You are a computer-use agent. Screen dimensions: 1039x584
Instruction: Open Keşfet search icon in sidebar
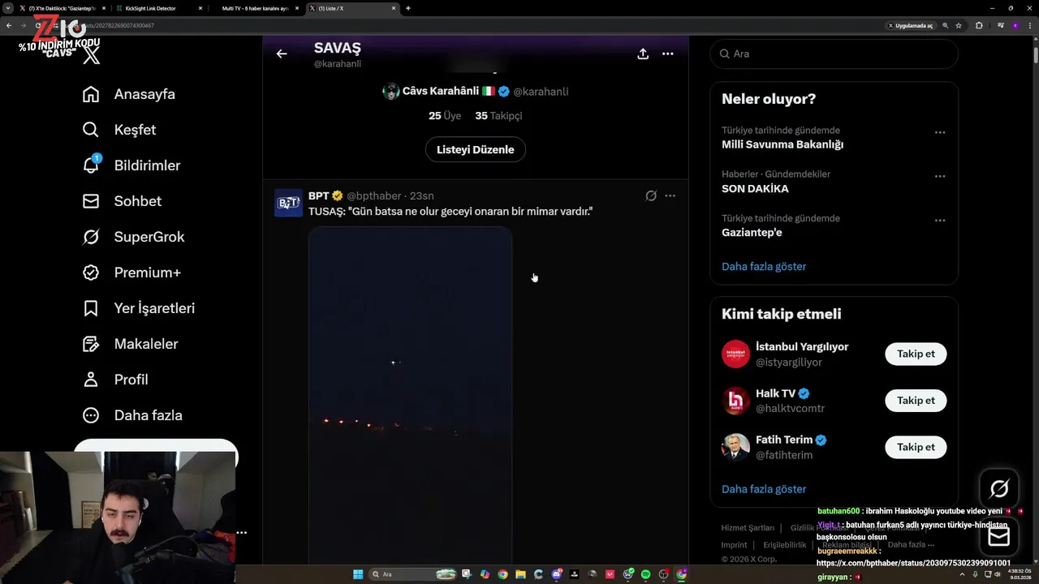tap(91, 130)
